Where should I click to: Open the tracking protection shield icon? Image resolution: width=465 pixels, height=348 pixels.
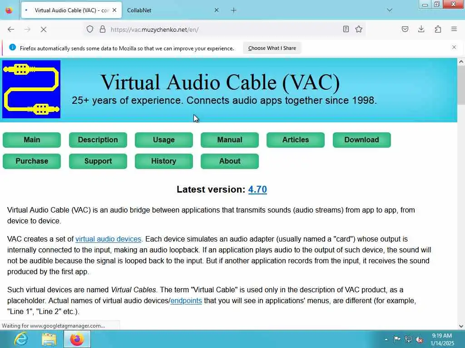point(90,29)
